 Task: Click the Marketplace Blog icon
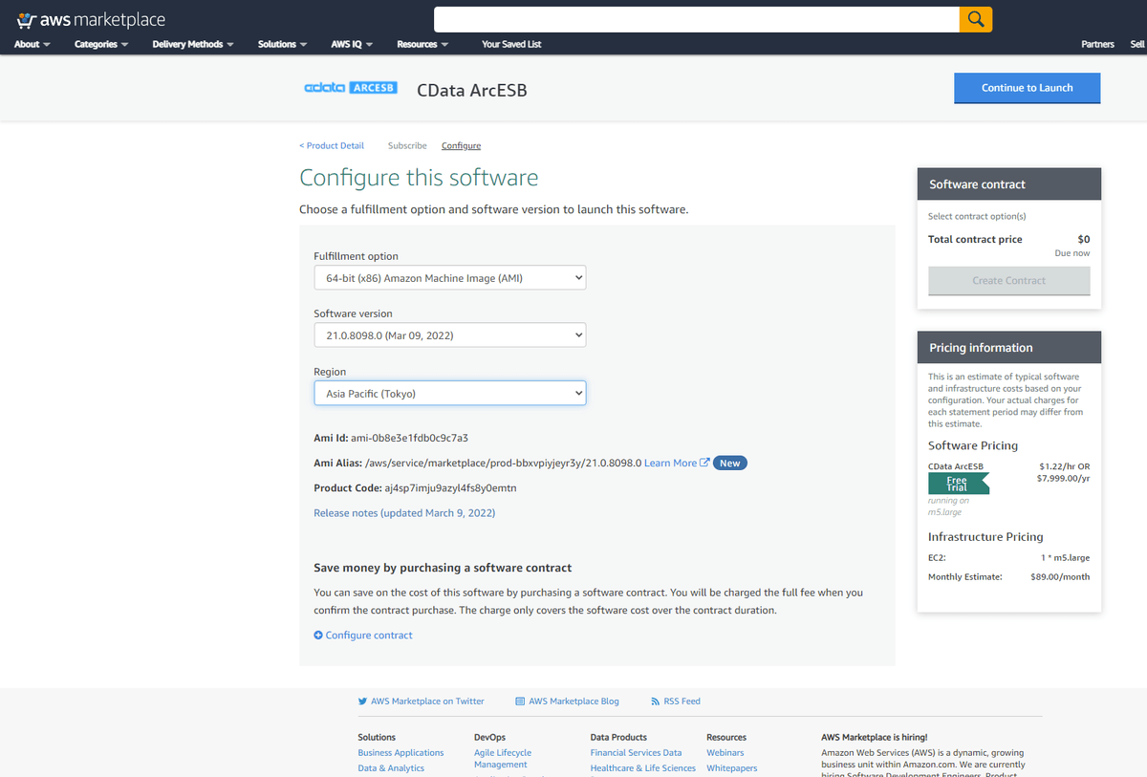[x=520, y=701]
